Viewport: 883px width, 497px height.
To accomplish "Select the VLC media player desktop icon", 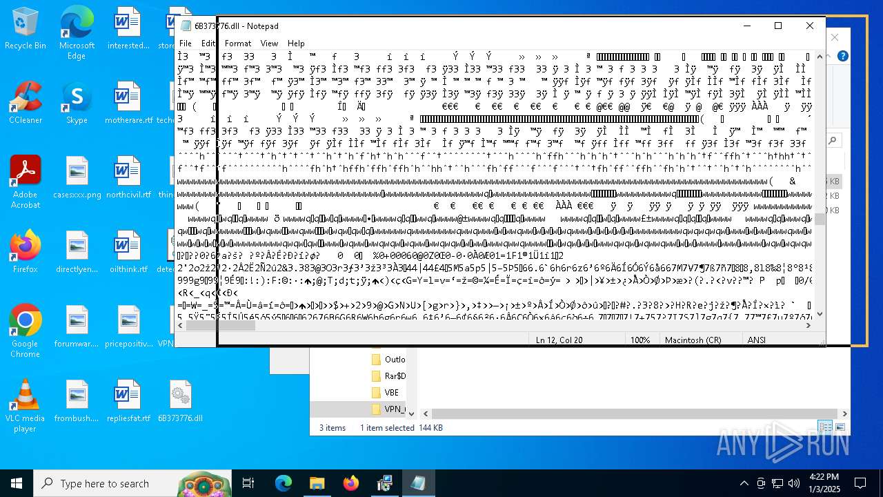I will 25,406.
